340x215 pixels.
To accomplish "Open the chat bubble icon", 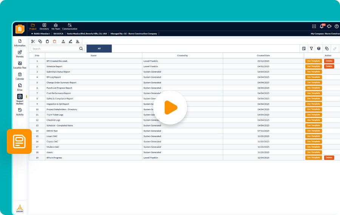I will pyautogui.click(x=329, y=26).
